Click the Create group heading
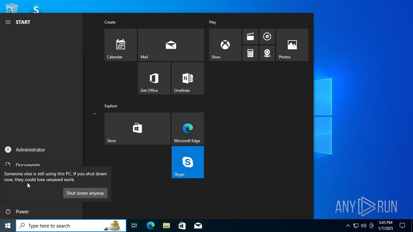Screen dimensions: 413x232 (110, 22)
